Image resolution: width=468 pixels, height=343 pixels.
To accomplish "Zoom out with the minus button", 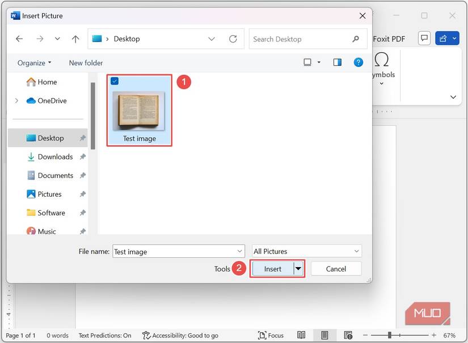I will click(365, 335).
